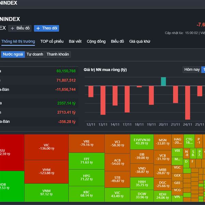The width and height of the screenshot is (205, 205).
Task: Click the plus icon on Theo dõi button
Action: (38, 28)
